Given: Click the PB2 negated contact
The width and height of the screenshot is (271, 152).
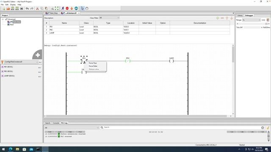Looking at the screenshot, I should click(x=128, y=61).
